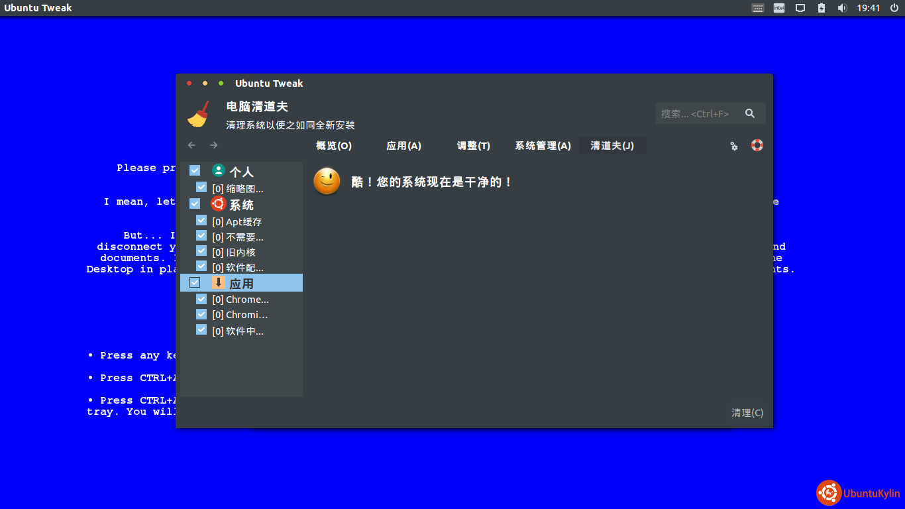Uncheck the 缩略图 checkbox
The image size is (905, 509).
pyautogui.click(x=201, y=188)
